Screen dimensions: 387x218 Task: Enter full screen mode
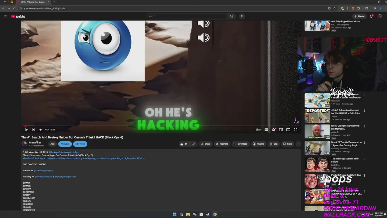coord(295,130)
